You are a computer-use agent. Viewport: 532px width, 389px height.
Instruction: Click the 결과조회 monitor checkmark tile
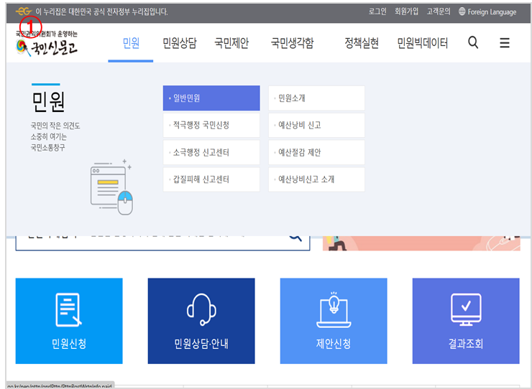click(466, 321)
